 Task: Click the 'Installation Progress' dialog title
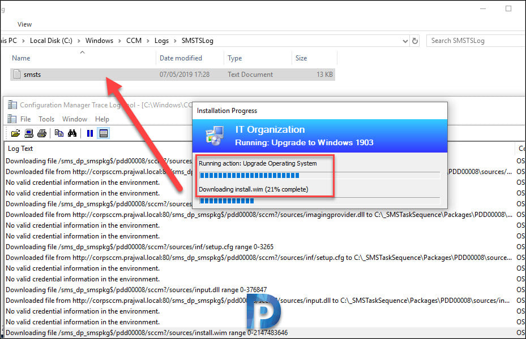click(x=227, y=111)
